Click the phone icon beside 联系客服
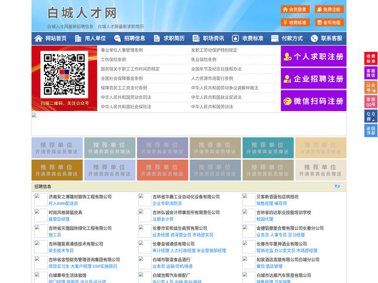The image size is (378, 283). point(314,38)
